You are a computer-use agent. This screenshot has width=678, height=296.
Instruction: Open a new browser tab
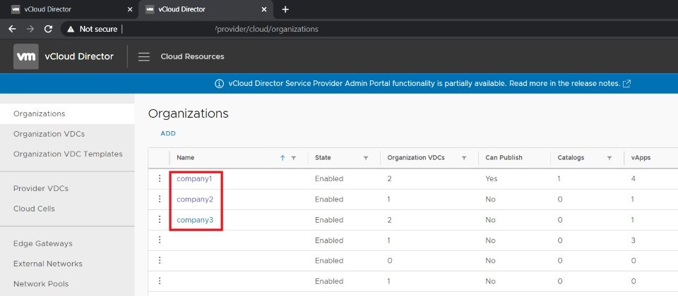(x=285, y=9)
